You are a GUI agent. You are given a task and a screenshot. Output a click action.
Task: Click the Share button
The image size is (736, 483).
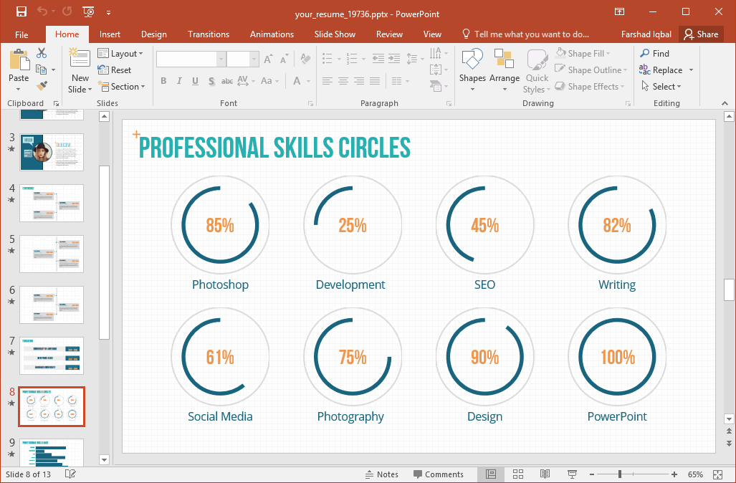[701, 34]
